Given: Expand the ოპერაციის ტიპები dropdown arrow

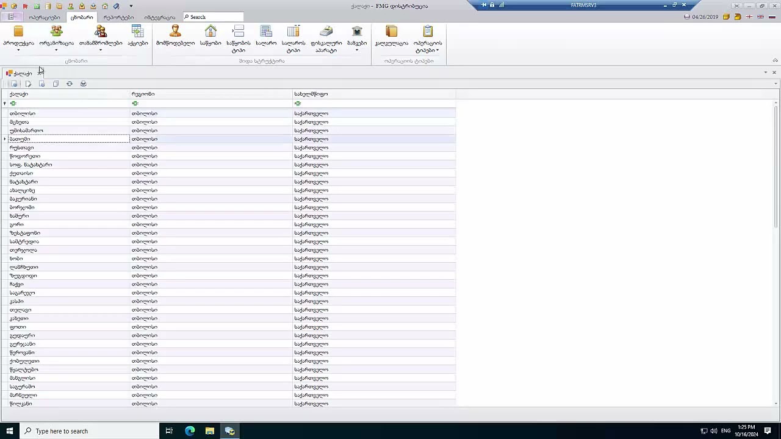Looking at the screenshot, I should (x=437, y=50).
